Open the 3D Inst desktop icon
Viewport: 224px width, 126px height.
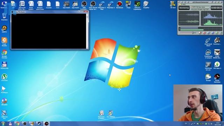(173, 5)
